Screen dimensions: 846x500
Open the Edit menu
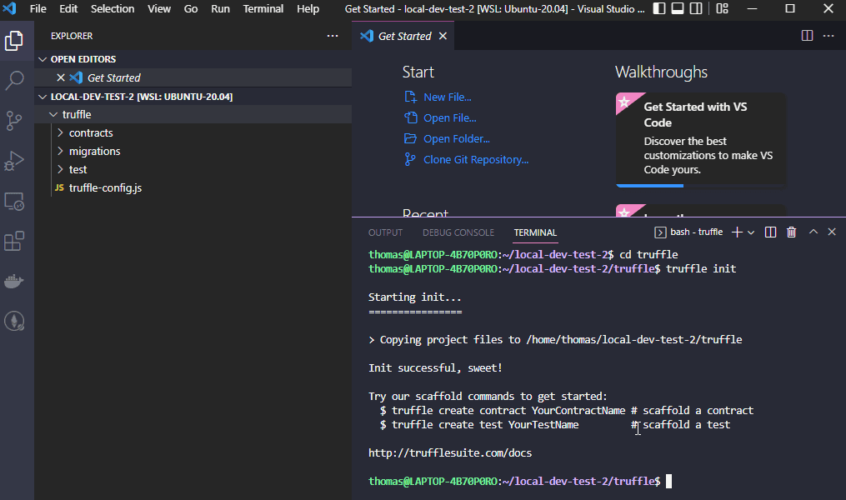point(68,8)
